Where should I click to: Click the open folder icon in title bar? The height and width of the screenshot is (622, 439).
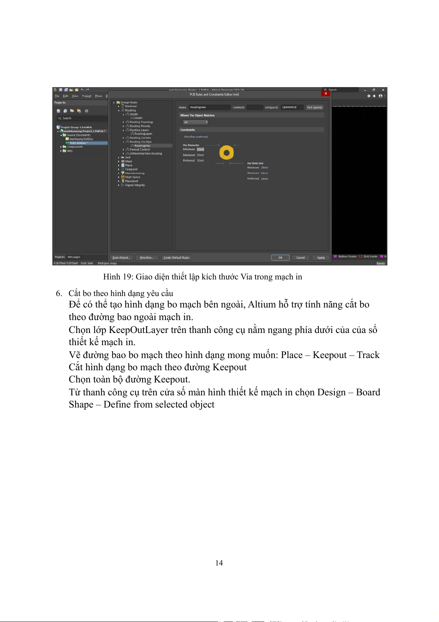pyautogui.click(x=71, y=90)
